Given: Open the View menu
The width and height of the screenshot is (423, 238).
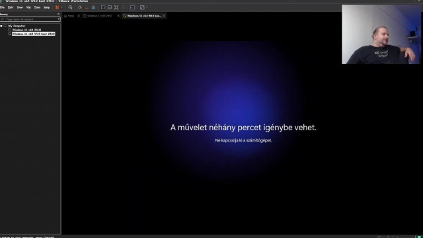Looking at the screenshot, I should [x=20, y=7].
